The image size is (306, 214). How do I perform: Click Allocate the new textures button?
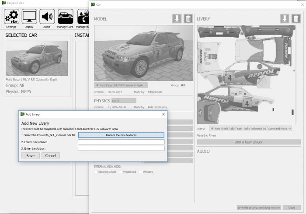coord(121,135)
